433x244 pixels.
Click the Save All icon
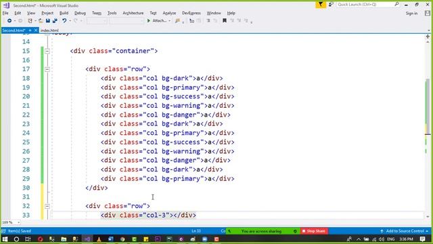click(x=55, y=21)
